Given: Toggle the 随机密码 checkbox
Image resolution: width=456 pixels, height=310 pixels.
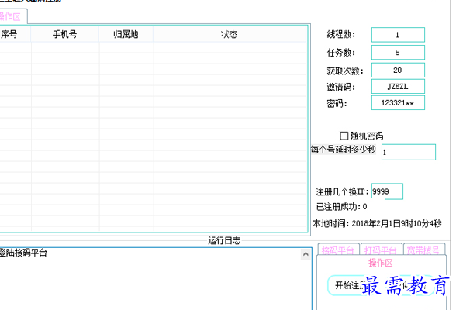Looking at the screenshot, I should click(344, 136).
